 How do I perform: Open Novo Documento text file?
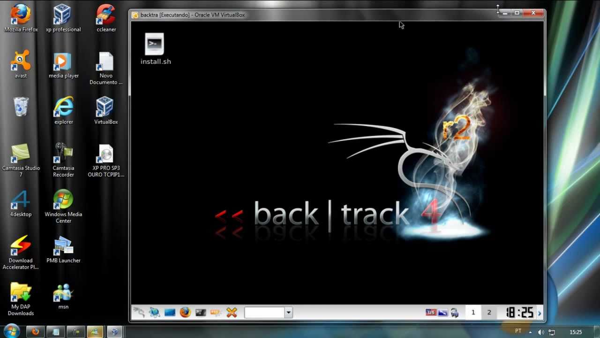pos(106,69)
